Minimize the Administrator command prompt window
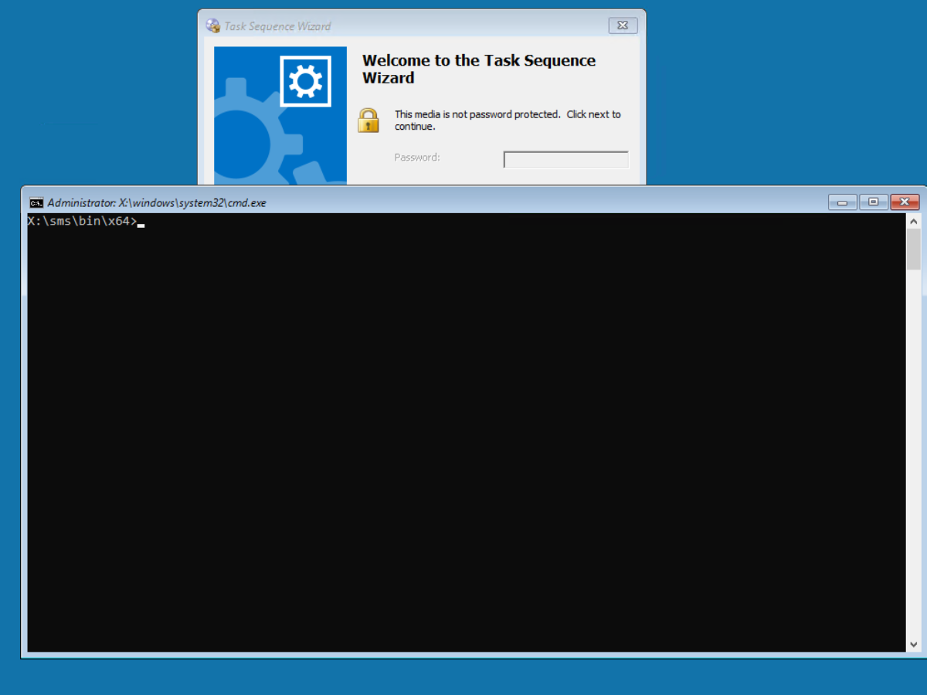The image size is (927, 695). click(x=842, y=202)
